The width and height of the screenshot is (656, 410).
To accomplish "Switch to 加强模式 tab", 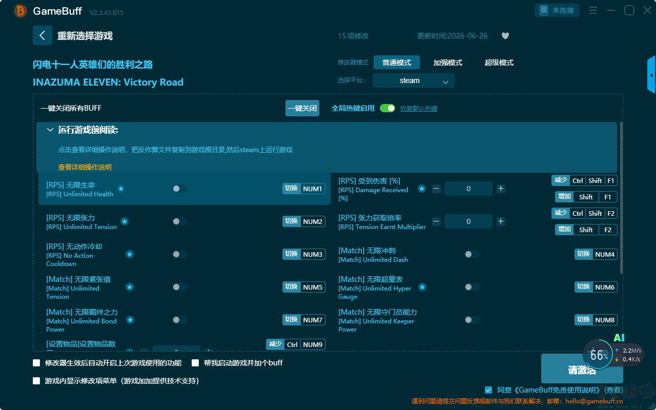I will click(448, 63).
